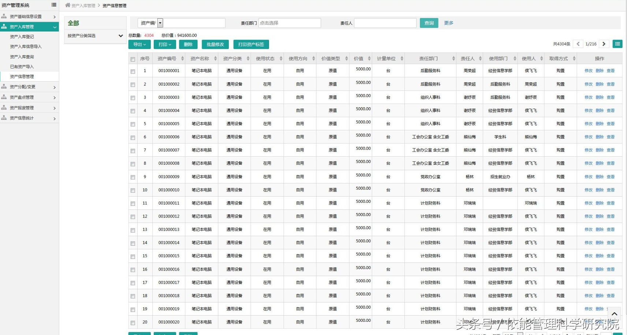The image size is (627, 335).
Task: Expand the 按资产分类筛选 filter
Action: click(x=120, y=36)
